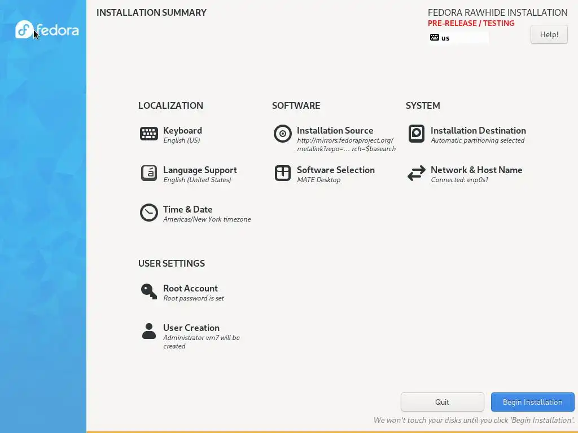This screenshot has height=433, width=578.
Task: Click the Installation Destination disk icon
Action: [x=417, y=134]
